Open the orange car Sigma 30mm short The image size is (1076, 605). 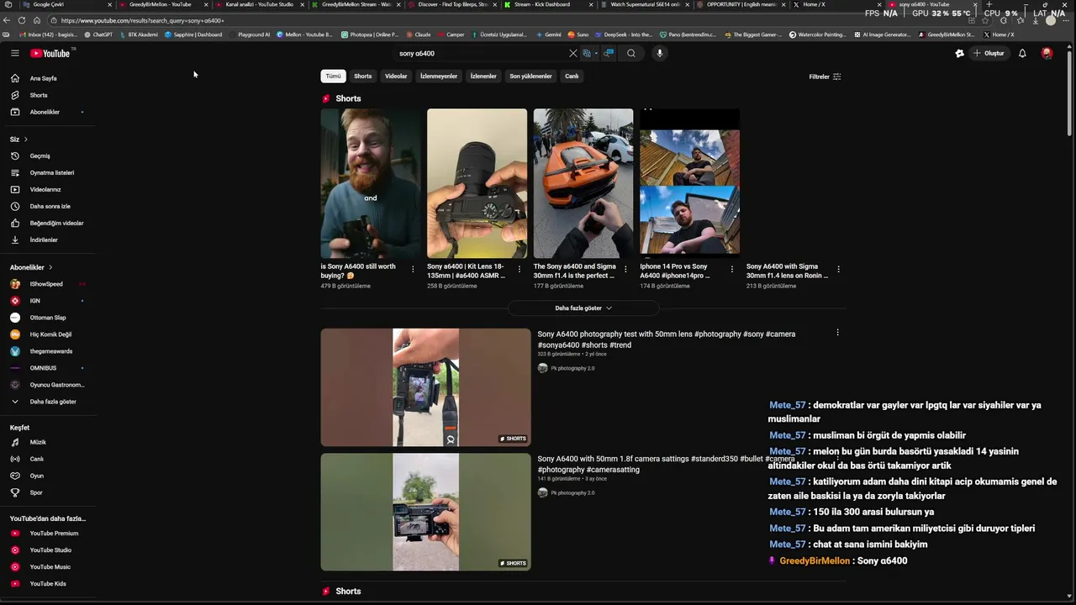583,183
